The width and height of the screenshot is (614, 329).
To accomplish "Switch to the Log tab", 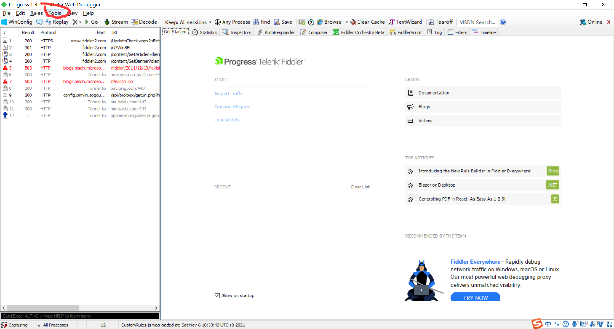I will point(435,32).
